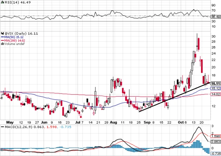Click the 11 date label after Aug

(123, 123)
